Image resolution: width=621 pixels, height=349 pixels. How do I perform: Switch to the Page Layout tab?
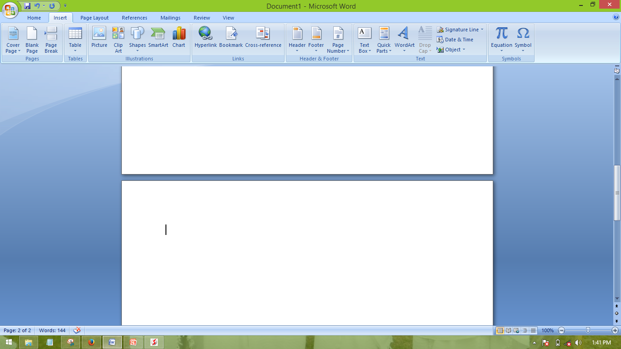coord(95,18)
